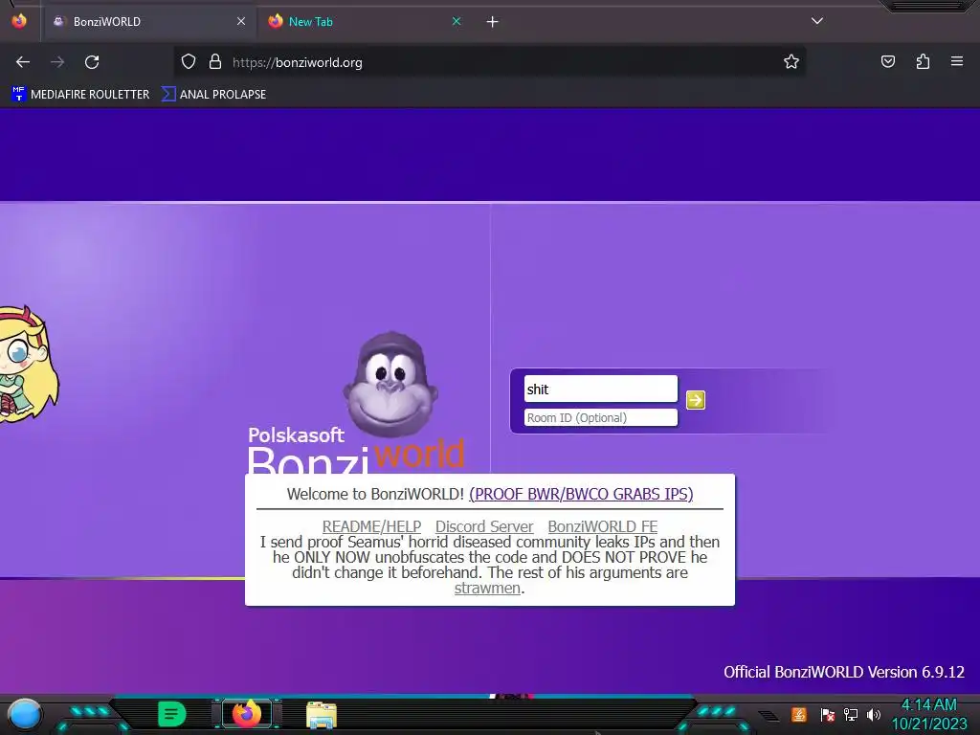
Task: Click the Firefox taskbar icon
Action: (x=246, y=714)
